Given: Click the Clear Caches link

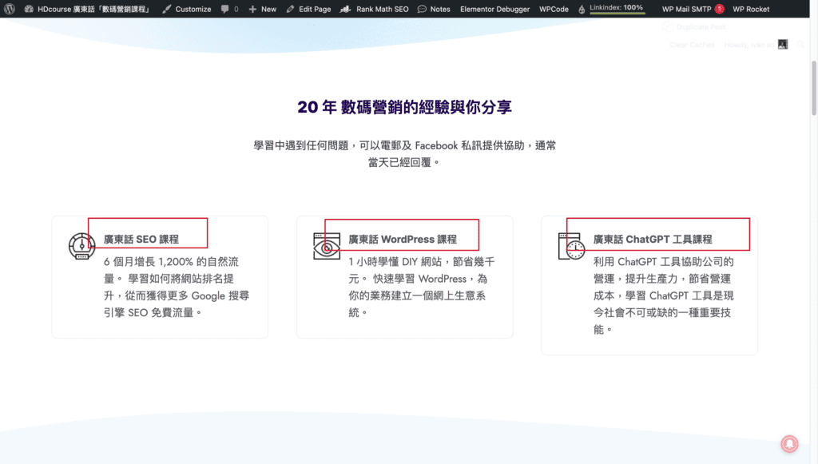Looking at the screenshot, I should 692,45.
